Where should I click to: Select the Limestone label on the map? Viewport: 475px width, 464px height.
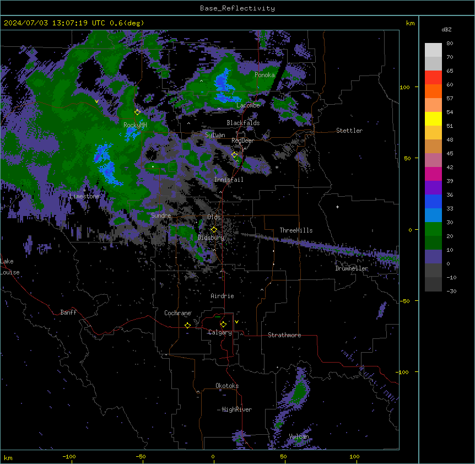coord(84,196)
